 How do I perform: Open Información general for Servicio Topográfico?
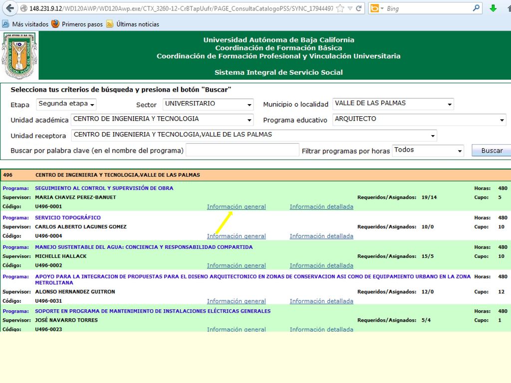pos(236,236)
